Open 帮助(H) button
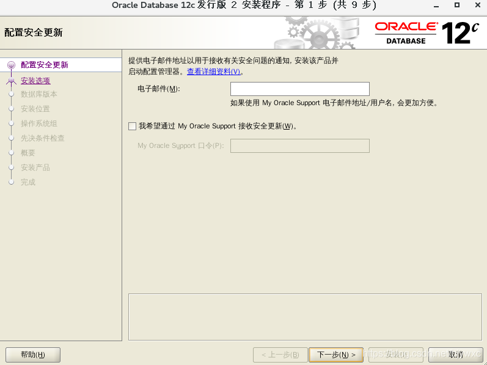The width and height of the screenshot is (487, 365). 33,355
